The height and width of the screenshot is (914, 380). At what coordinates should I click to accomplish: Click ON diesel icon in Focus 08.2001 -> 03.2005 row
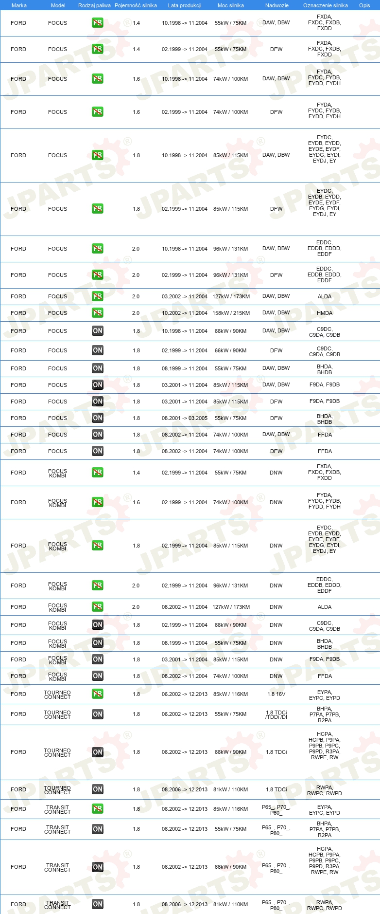[x=98, y=418]
